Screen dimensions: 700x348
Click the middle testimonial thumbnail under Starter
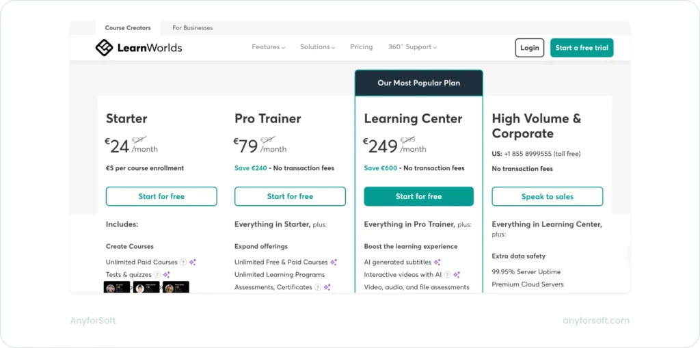[146, 287]
